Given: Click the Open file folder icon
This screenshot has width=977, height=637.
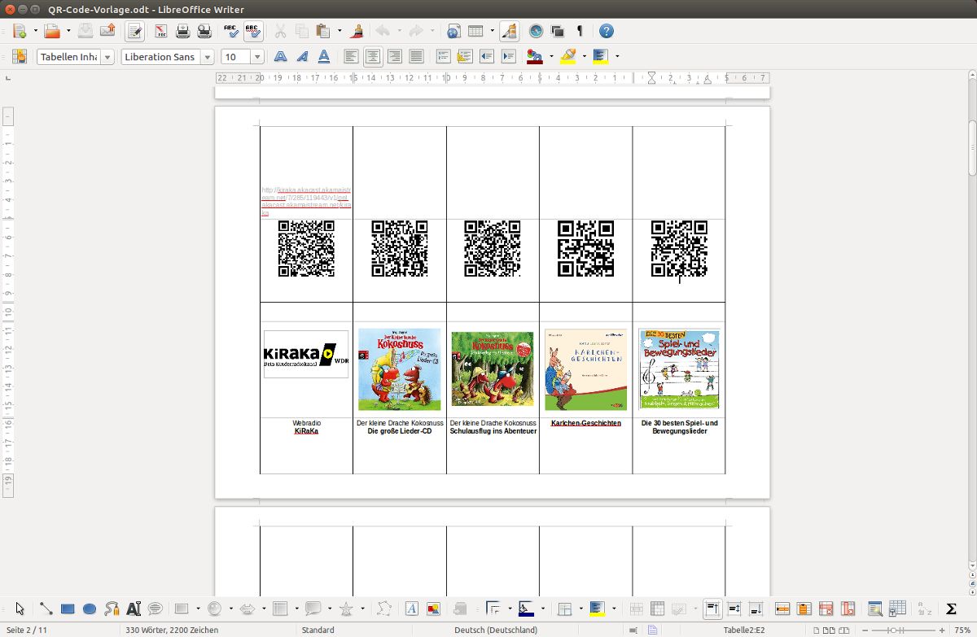Looking at the screenshot, I should coord(52,31).
